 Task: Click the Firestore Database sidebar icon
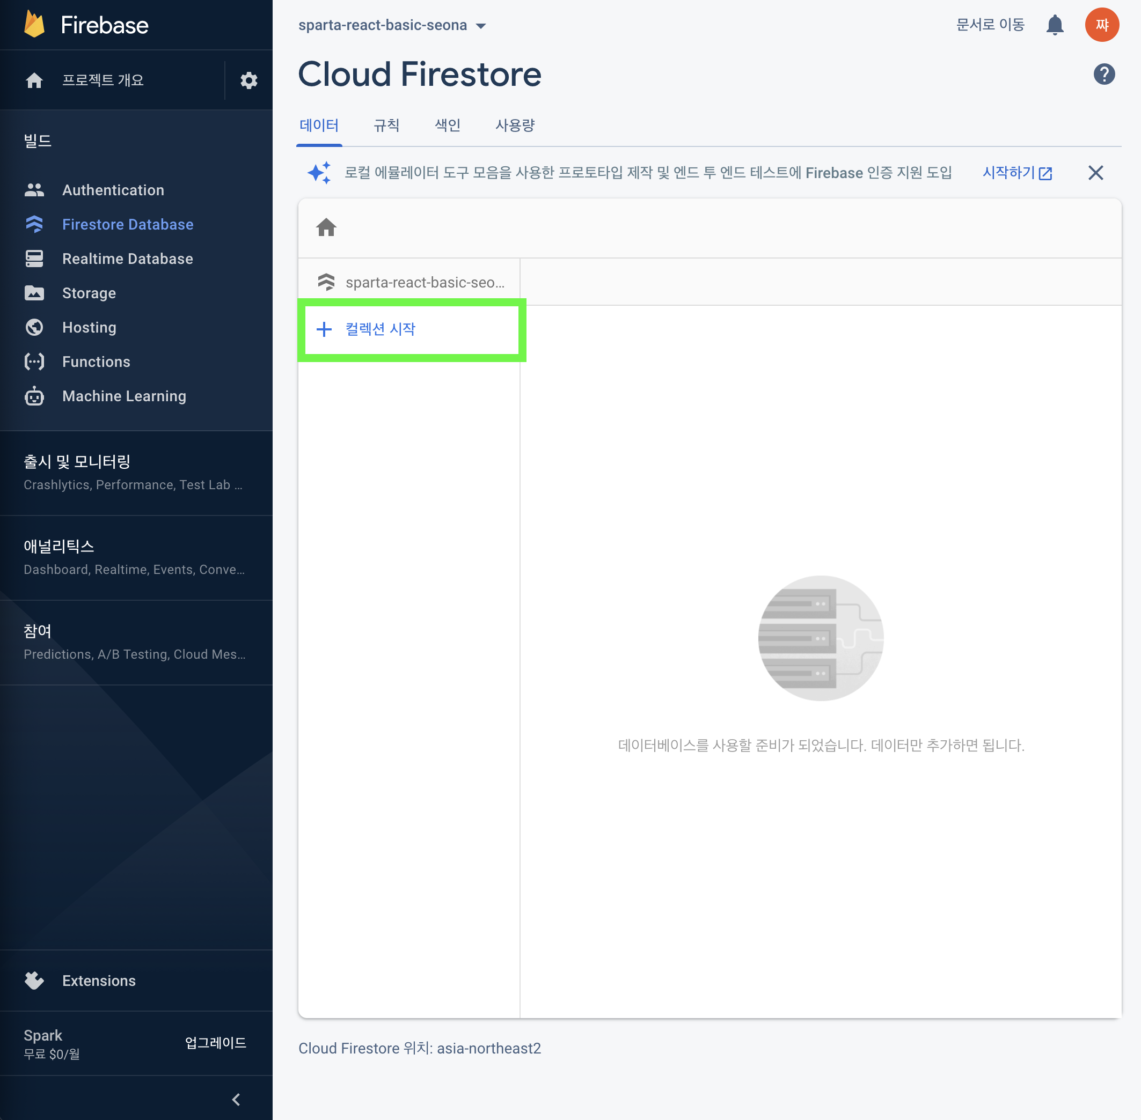tap(34, 224)
